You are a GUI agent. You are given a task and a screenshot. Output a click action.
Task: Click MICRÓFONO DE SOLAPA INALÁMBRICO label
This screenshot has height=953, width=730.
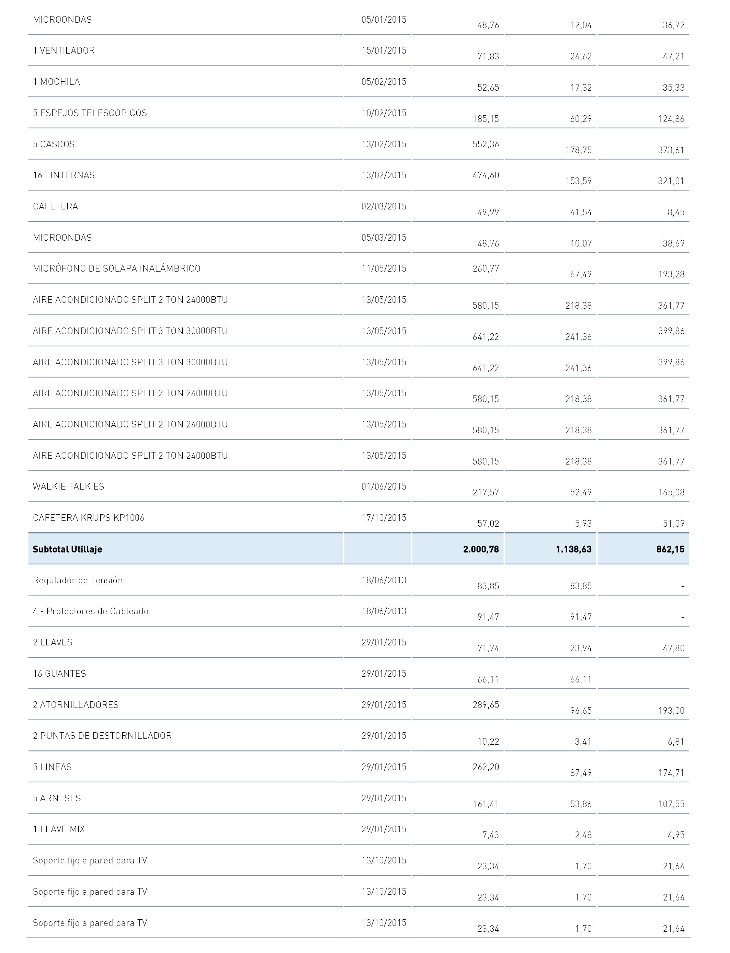tap(117, 268)
